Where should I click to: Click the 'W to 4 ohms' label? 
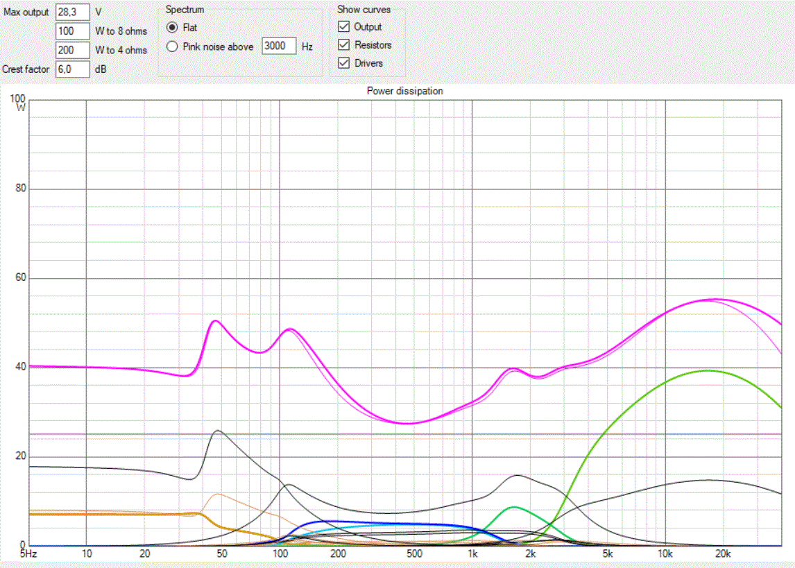click(x=121, y=50)
